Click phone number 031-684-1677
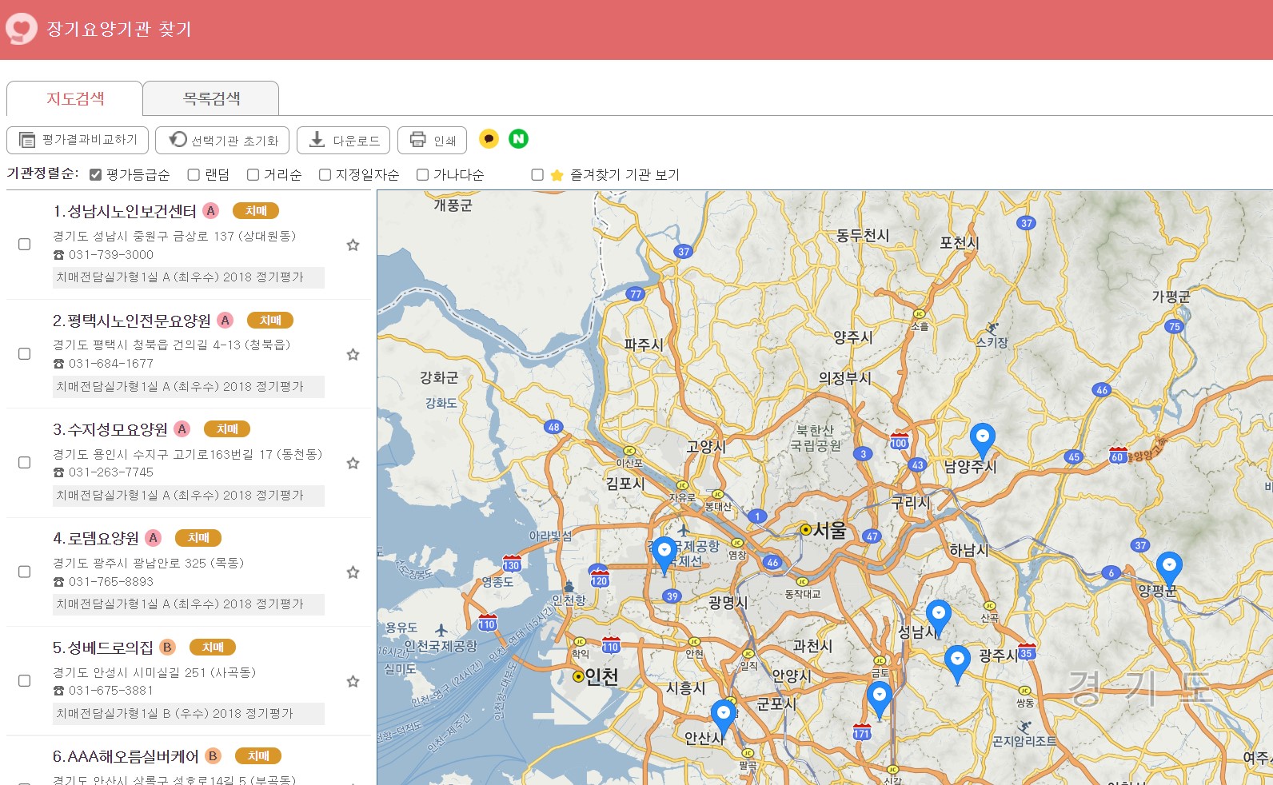Image resolution: width=1273 pixels, height=785 pixels. [111, 364]
